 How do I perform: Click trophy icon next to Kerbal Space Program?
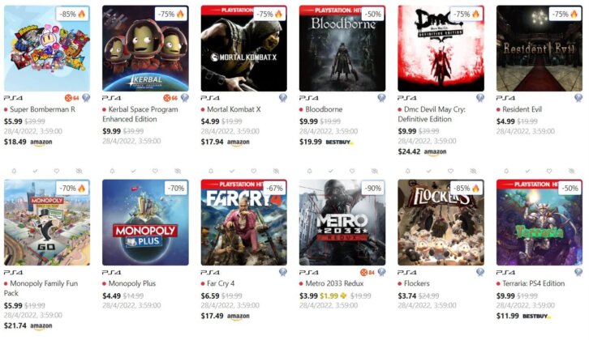[x=184, y=98]
